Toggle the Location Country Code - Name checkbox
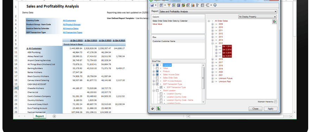Viewport: 311px width, 132px height. [161, 100]
